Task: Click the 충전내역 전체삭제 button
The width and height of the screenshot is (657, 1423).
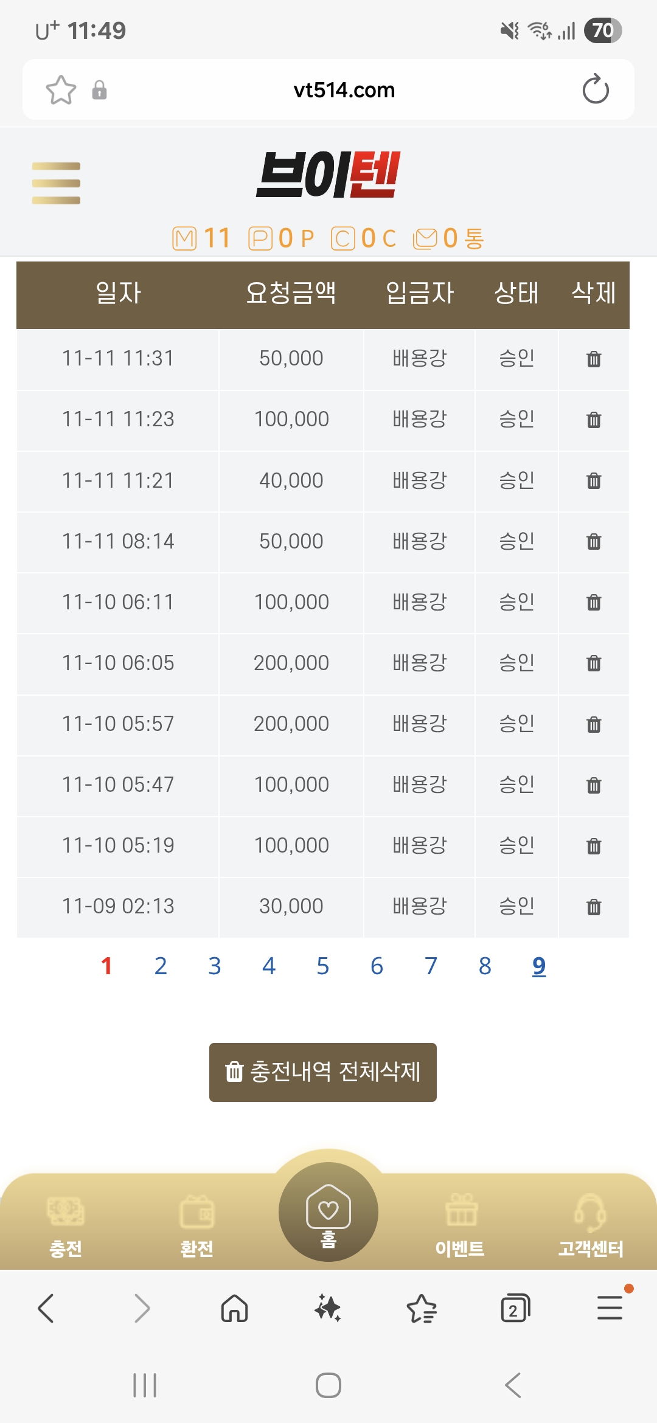Action: [x=323, y=1072]
